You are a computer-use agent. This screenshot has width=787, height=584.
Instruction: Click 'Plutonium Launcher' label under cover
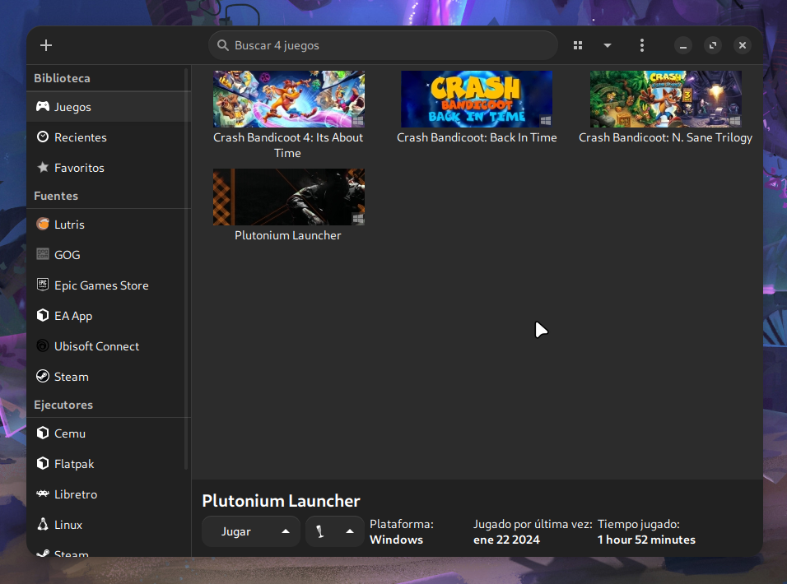tap(288, 235)
